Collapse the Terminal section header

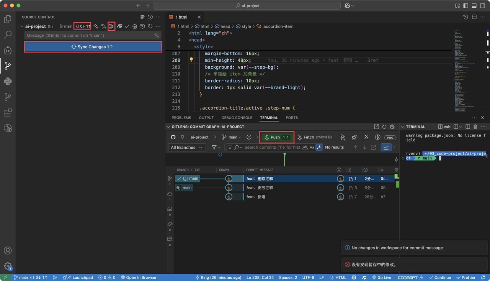coord(402,127)
